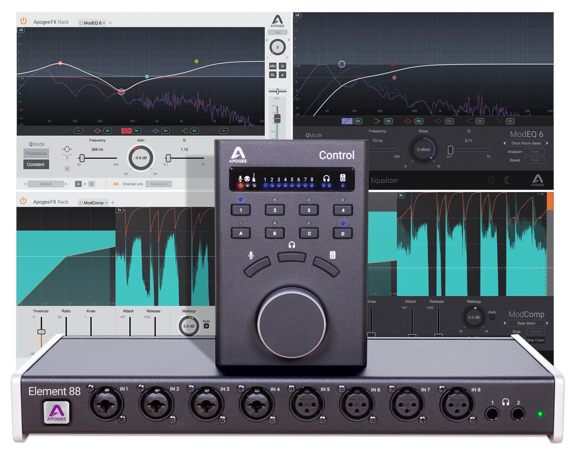Toggle Auto makeup in the dark ModComp
The image size is (582, 458).
coord(492,317)
